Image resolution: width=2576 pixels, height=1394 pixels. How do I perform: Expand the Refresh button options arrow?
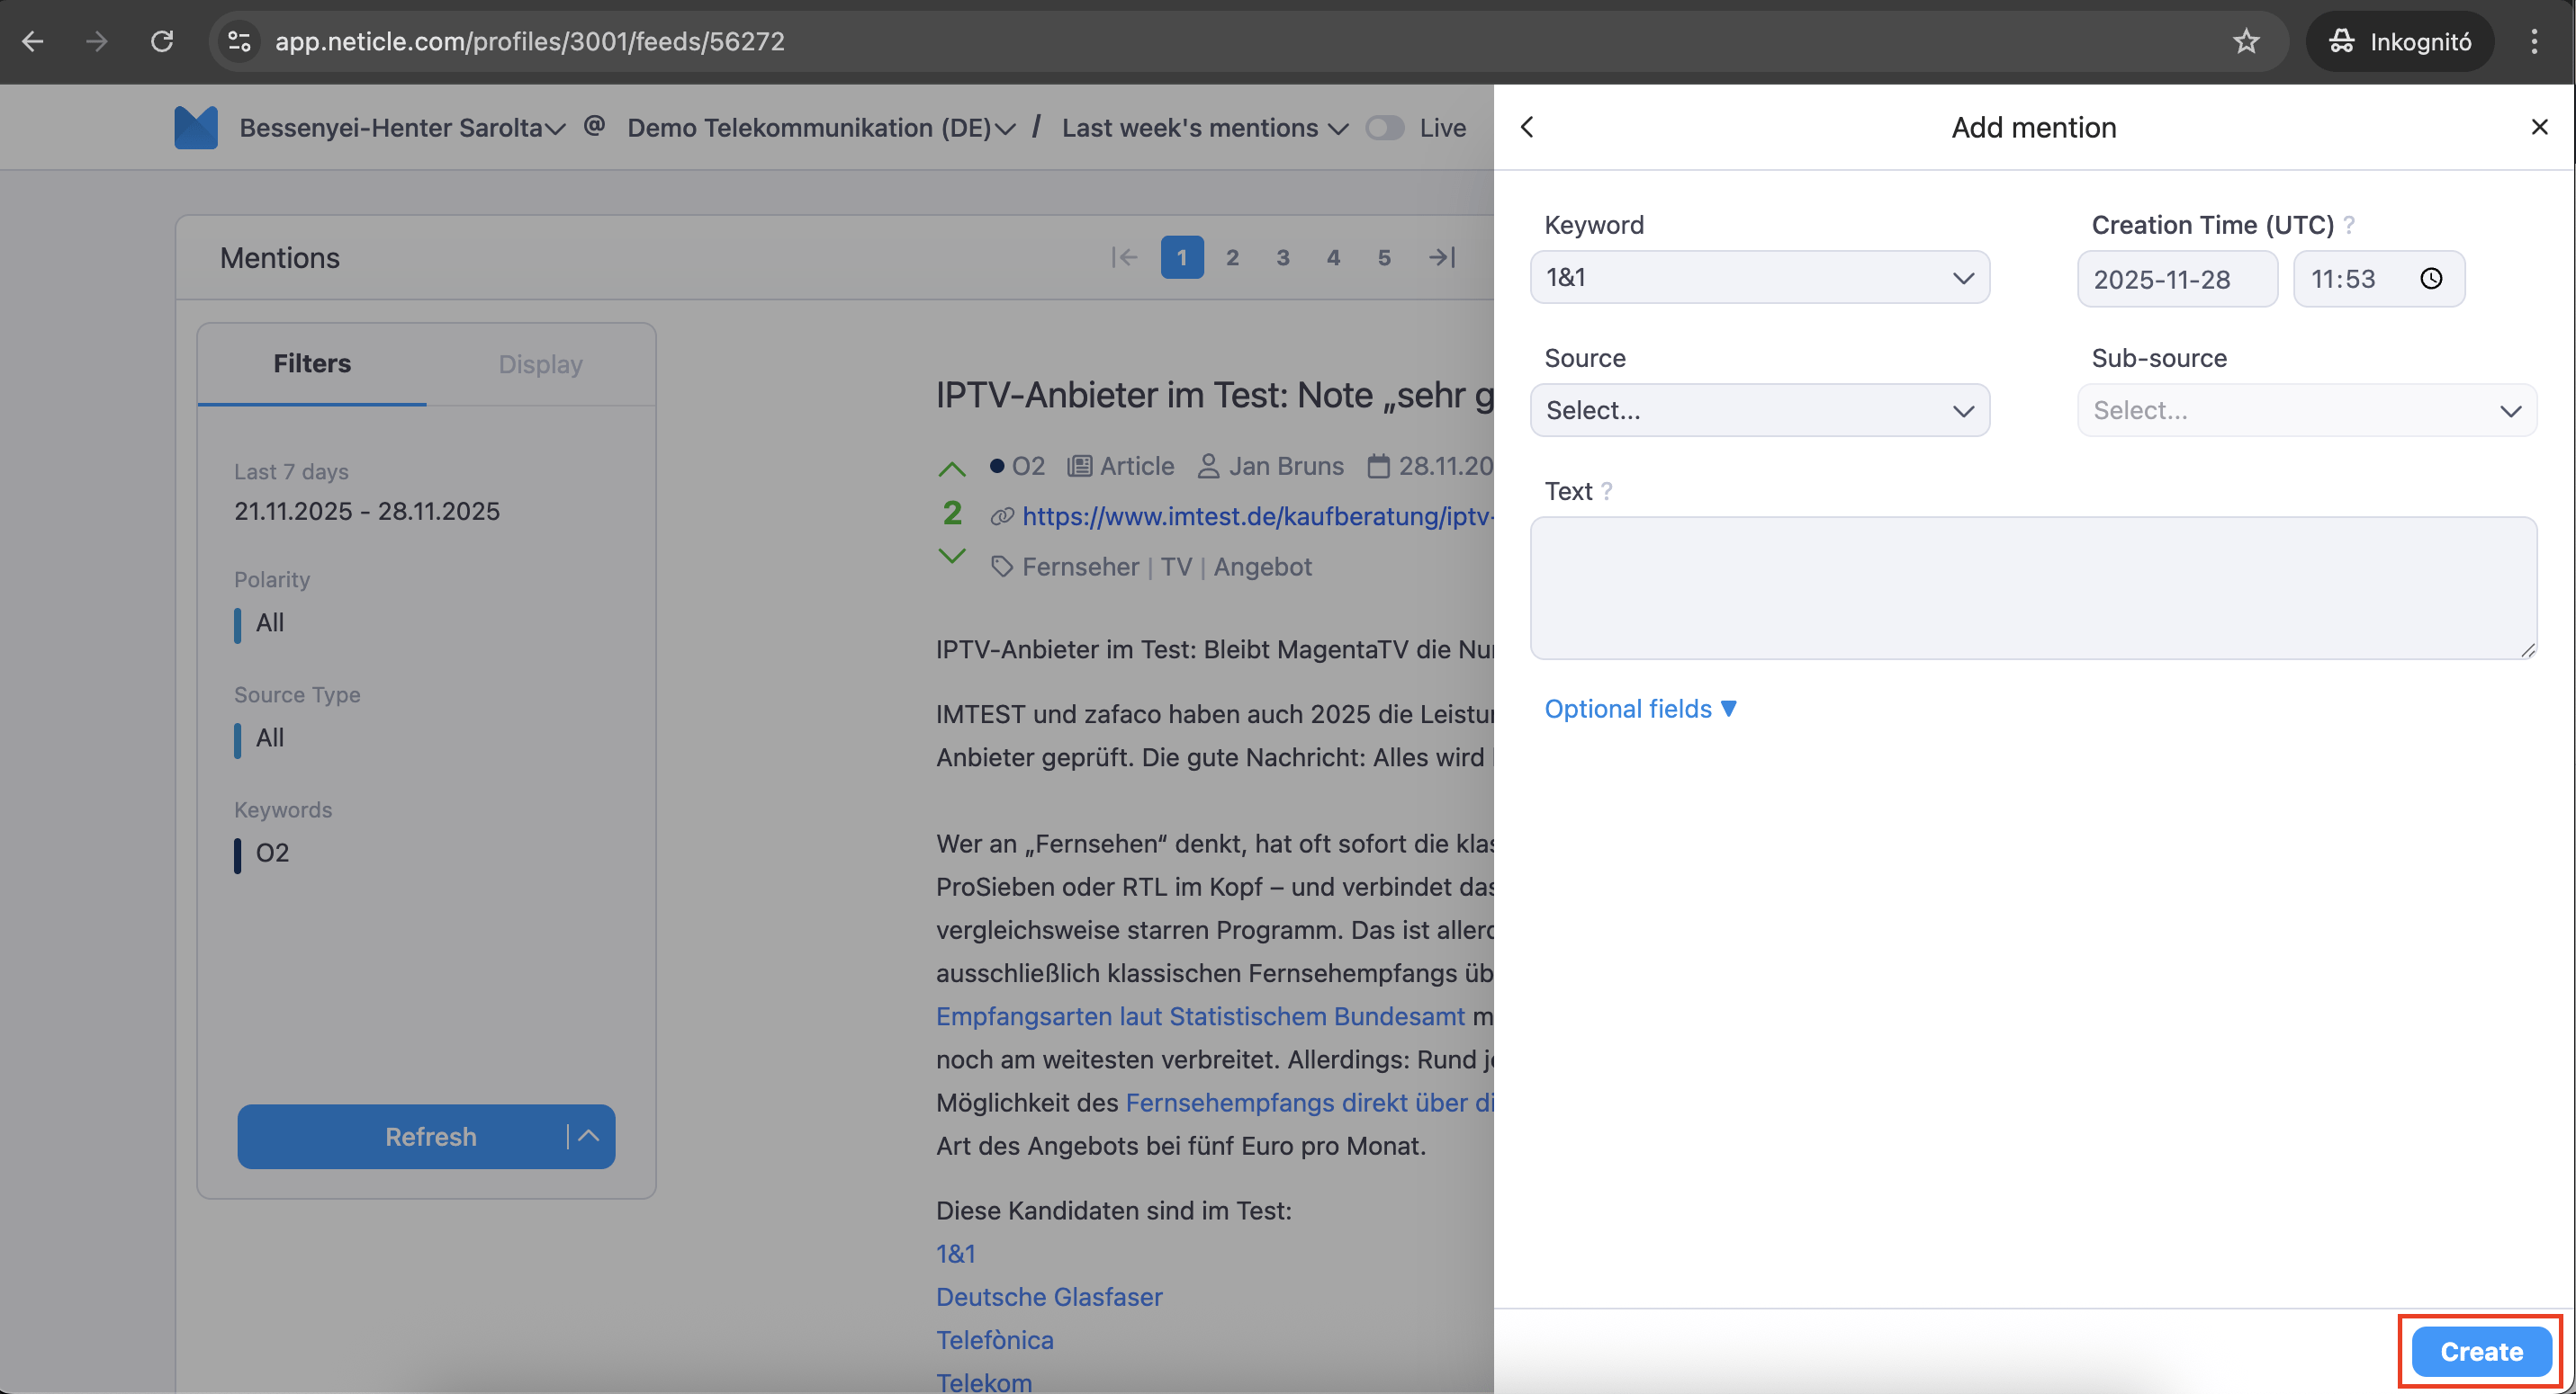[x=589, y=1136]
